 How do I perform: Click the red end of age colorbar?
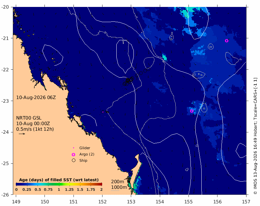pos(101,184)
